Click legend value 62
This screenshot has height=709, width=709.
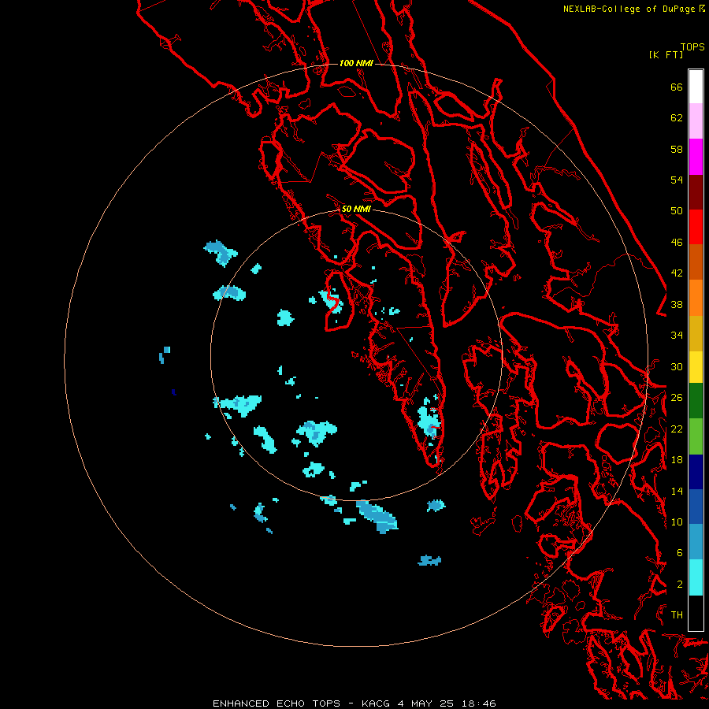[677, 118]
